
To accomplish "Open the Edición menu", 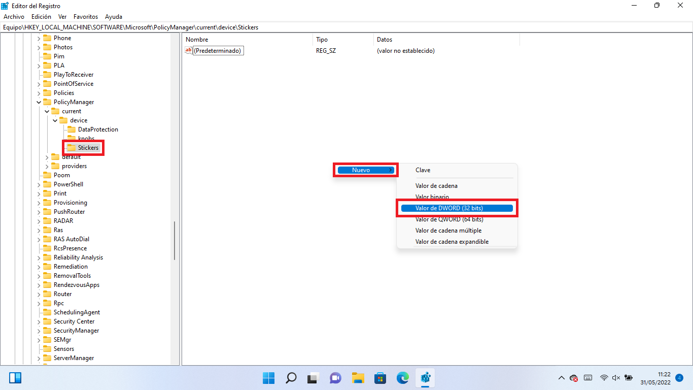I will (x=41, y=17).
